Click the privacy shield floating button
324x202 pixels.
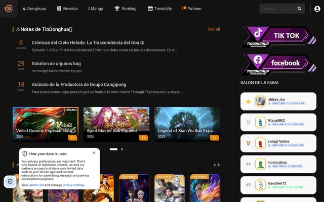10,182
